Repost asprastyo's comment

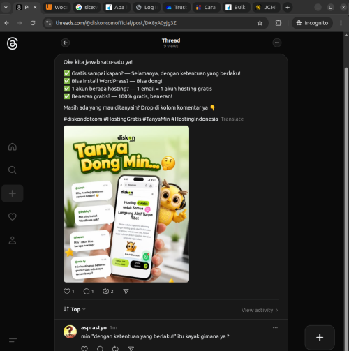click(x=115, y=348)
